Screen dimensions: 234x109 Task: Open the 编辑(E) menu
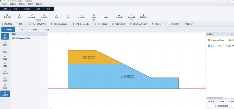pos(13,4)
